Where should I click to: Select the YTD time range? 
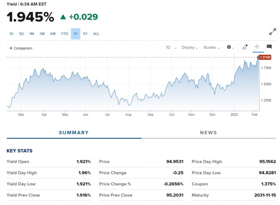pyautogui.click(x=64, y=34)
